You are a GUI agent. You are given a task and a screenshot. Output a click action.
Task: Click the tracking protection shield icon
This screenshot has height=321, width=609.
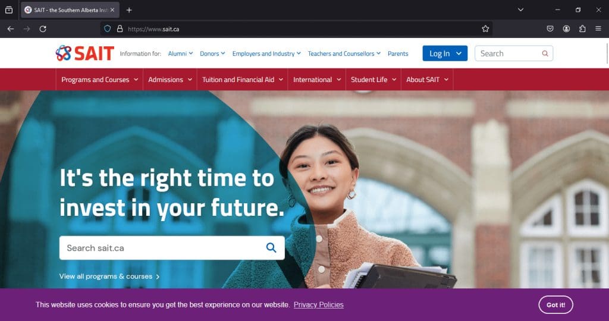tap(108, 29)
